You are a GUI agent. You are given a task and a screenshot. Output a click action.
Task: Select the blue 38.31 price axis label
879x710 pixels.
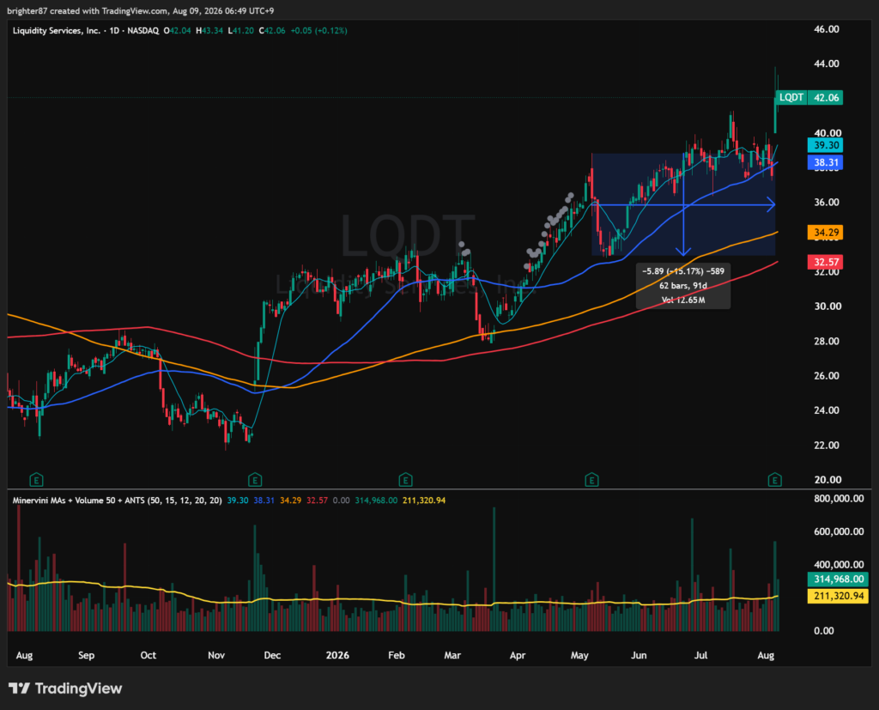point(825,162)
